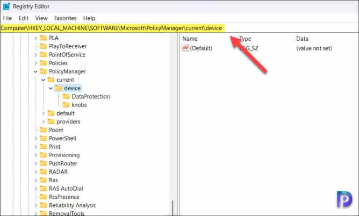Expand the PowerShell key
The height and width of the screenshot is (216, 359).
pos(36,138)
